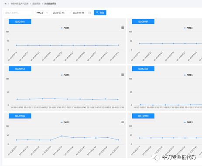The width and height of the screenshot is (202, 166).
Task: Go to the home breadcrumb icon
Action: (x=6, y=4)
